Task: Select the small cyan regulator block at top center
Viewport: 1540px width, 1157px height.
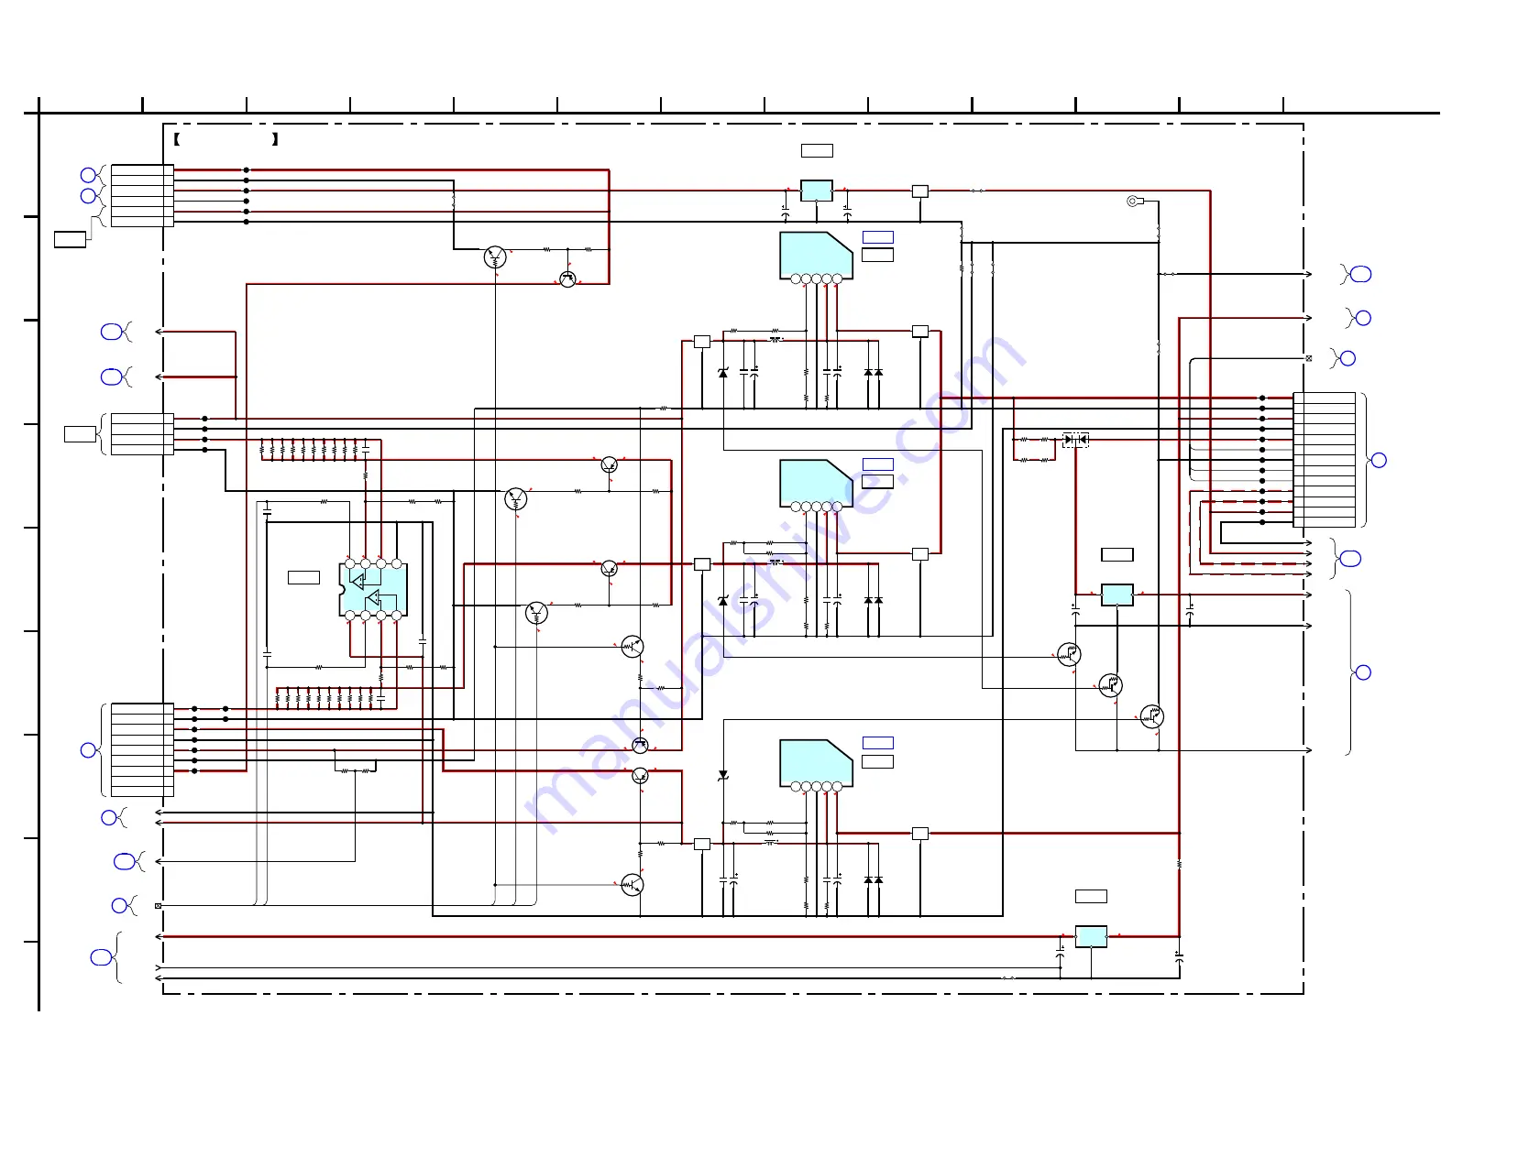Action: tap(817, 191)
